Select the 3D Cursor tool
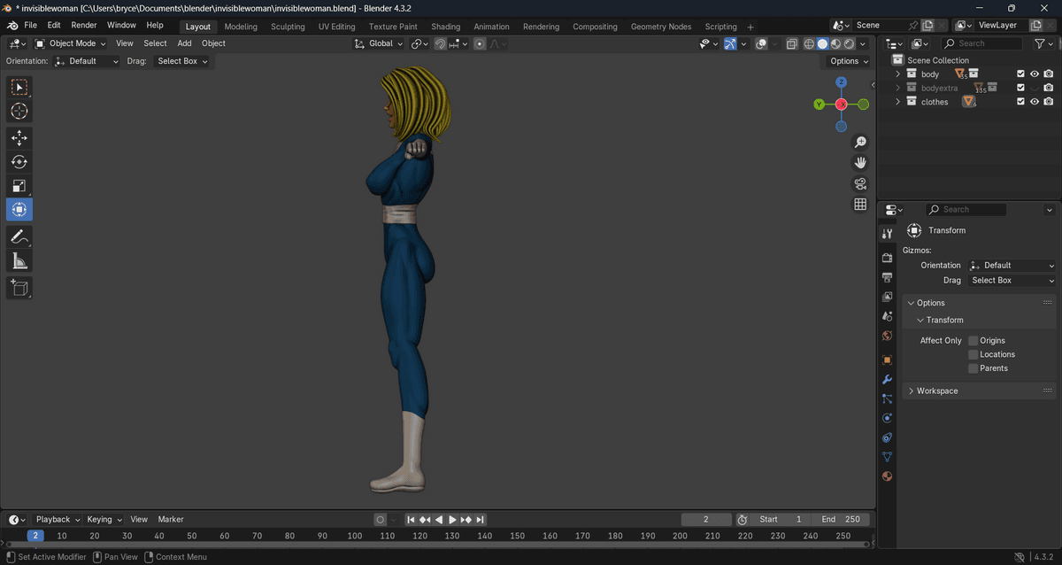 pos(19,112)
